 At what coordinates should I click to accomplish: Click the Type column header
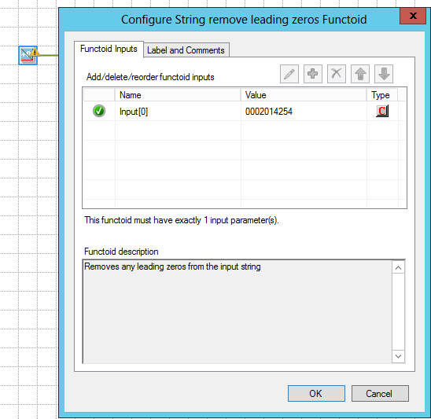coord(382,95)
